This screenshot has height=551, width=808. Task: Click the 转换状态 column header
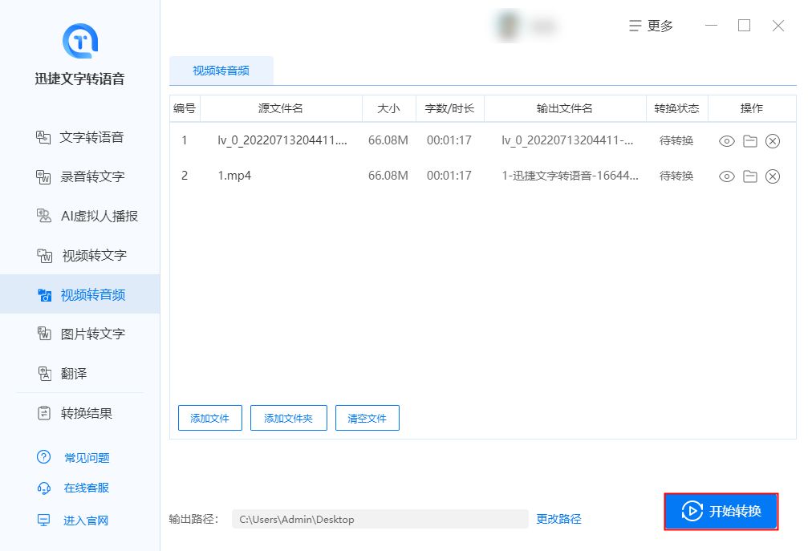(676, 108)
